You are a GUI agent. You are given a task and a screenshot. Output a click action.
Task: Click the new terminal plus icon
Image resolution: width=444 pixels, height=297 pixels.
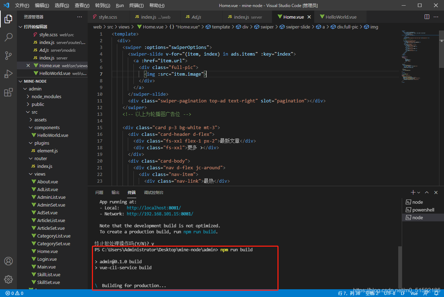(x=413, y=192)
